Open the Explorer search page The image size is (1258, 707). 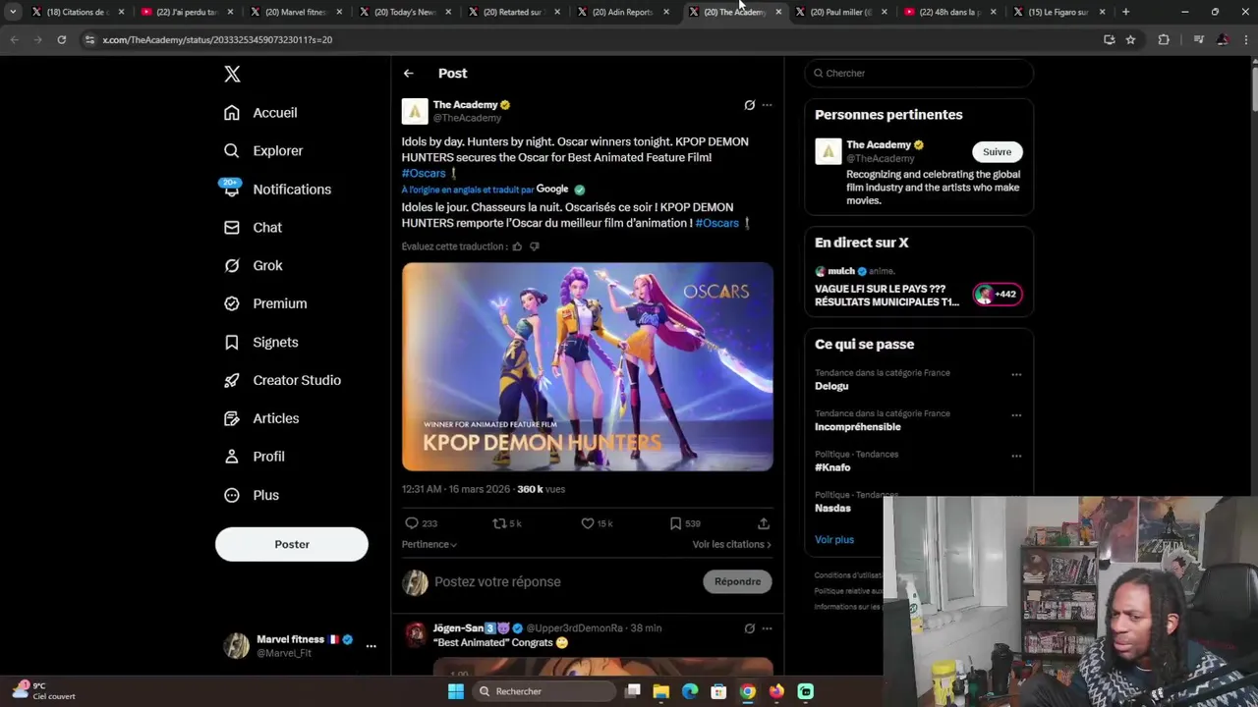pyautogui.click(x=263, y=151)
